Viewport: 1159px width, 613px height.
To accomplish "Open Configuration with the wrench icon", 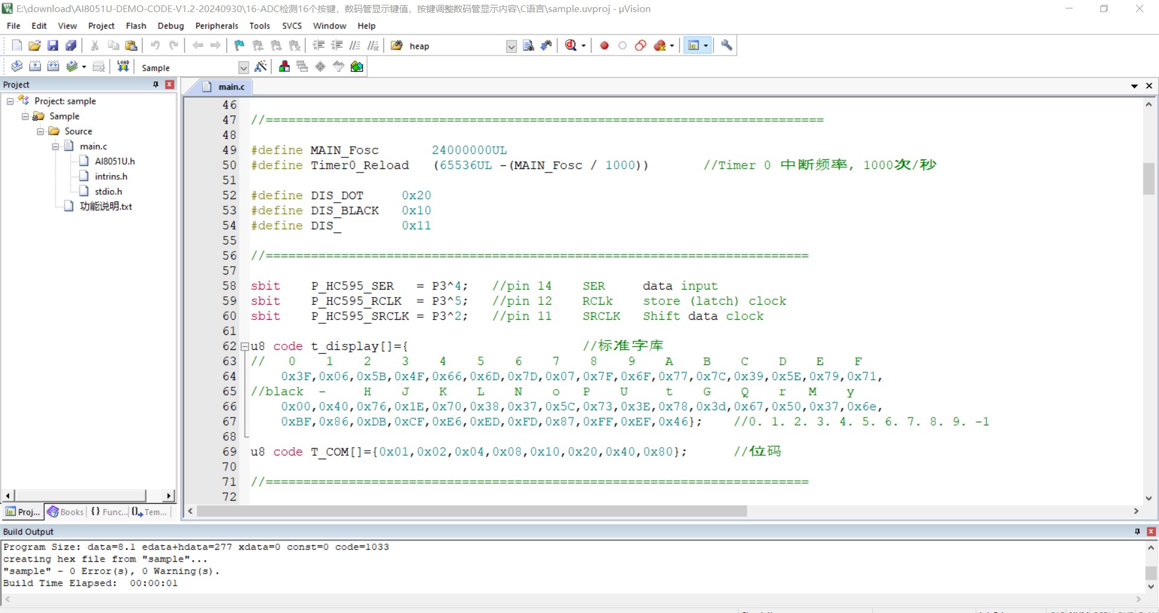I will coord(727,45).
